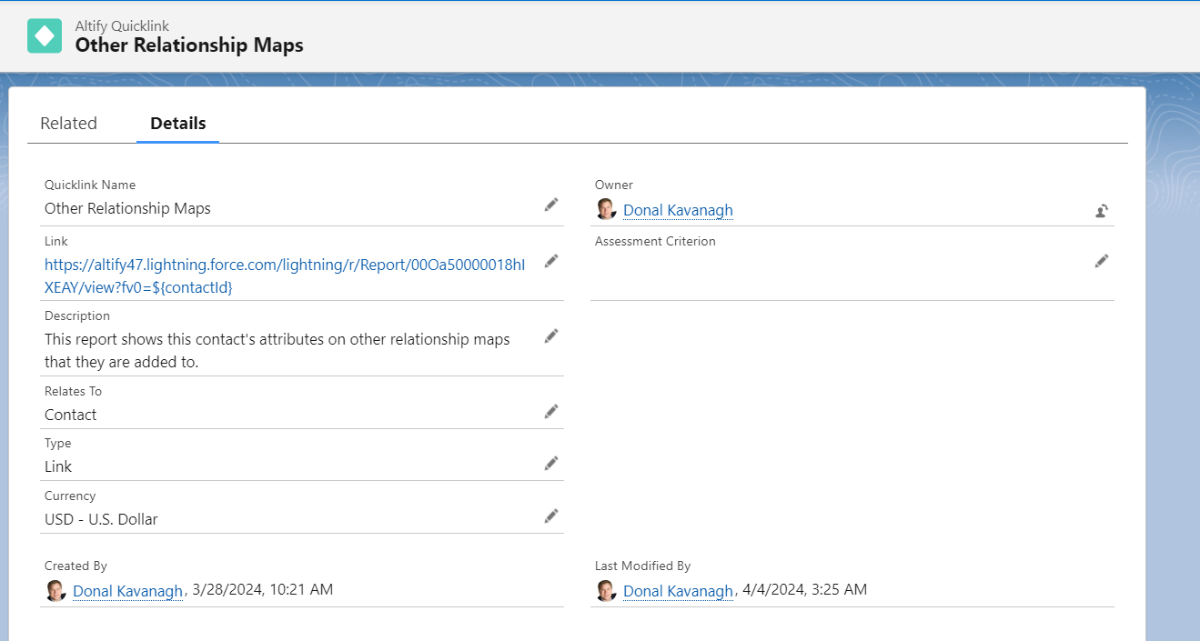The height and width of the screenshot is (641, 1200).
Task: Edit the Relates To field pencil
Action: pyautogui.click(x=551, y=411)
